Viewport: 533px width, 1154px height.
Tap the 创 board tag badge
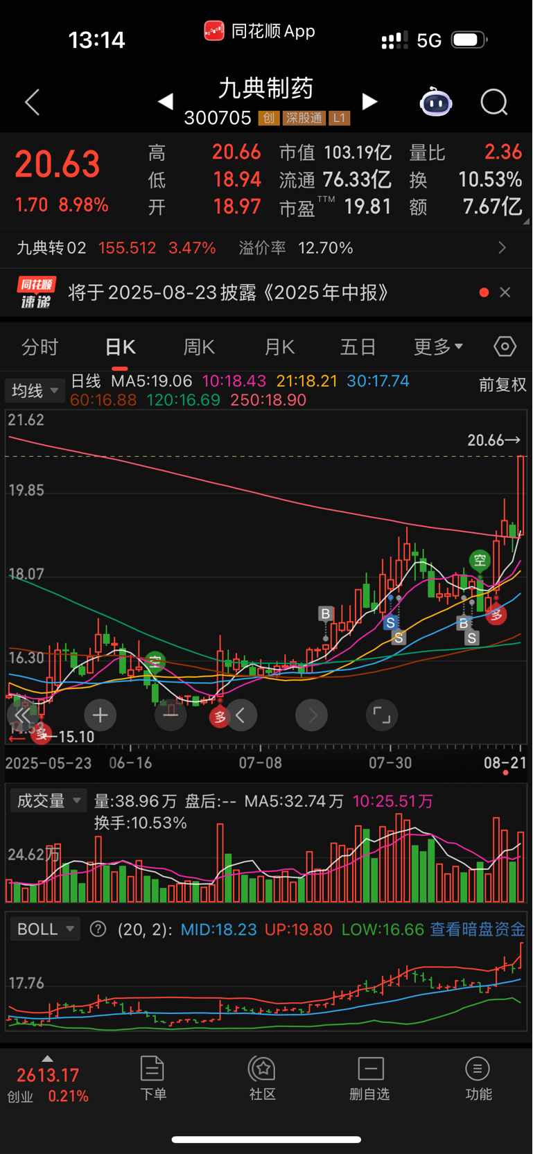click(268, 118)
